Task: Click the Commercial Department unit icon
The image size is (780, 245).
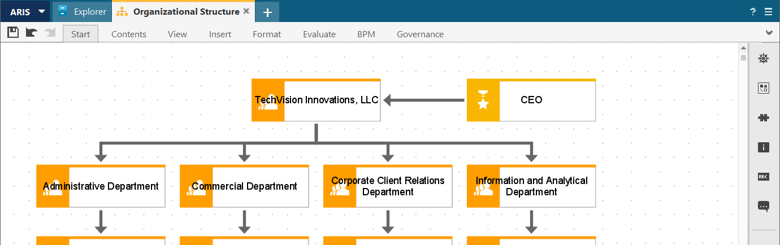Action: coord(196,187)
